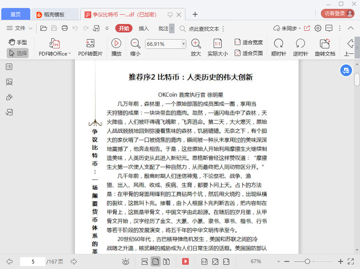The image size is (360, 269).
Task: Open the zoom percentage dropdown 66.91%
Action: pos(183,44)
